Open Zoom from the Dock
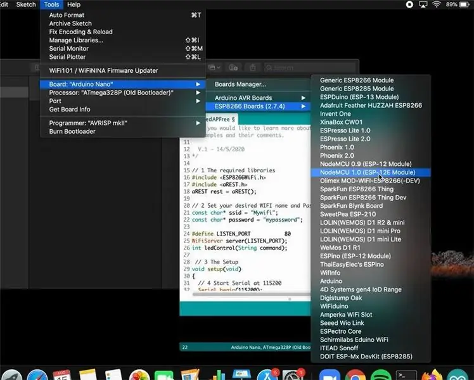Image resolution: width=474 pixels, height=380 pixels. 330,375
